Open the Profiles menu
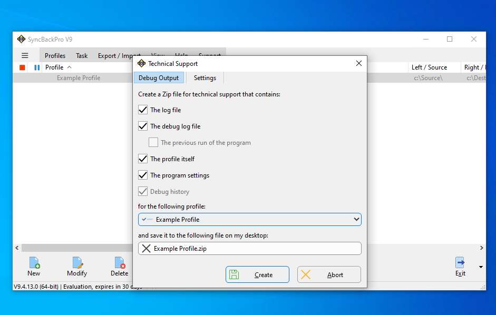The height and width of the screenshot is (315, 496). [55, 56]
